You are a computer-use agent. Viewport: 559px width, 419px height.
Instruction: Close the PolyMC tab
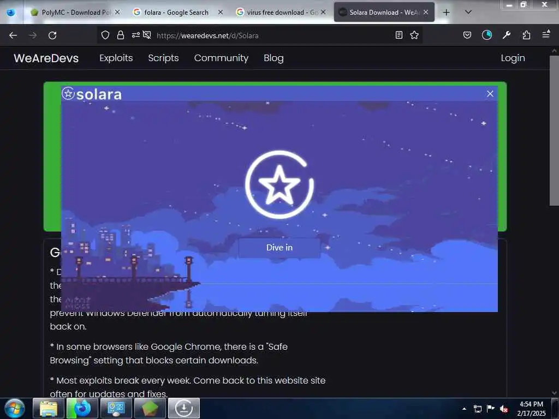[x=117, y=12]
